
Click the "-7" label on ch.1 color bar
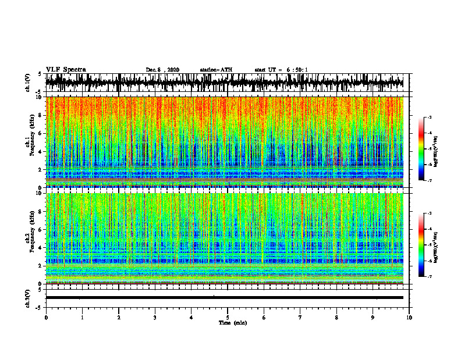click(430, 181)
